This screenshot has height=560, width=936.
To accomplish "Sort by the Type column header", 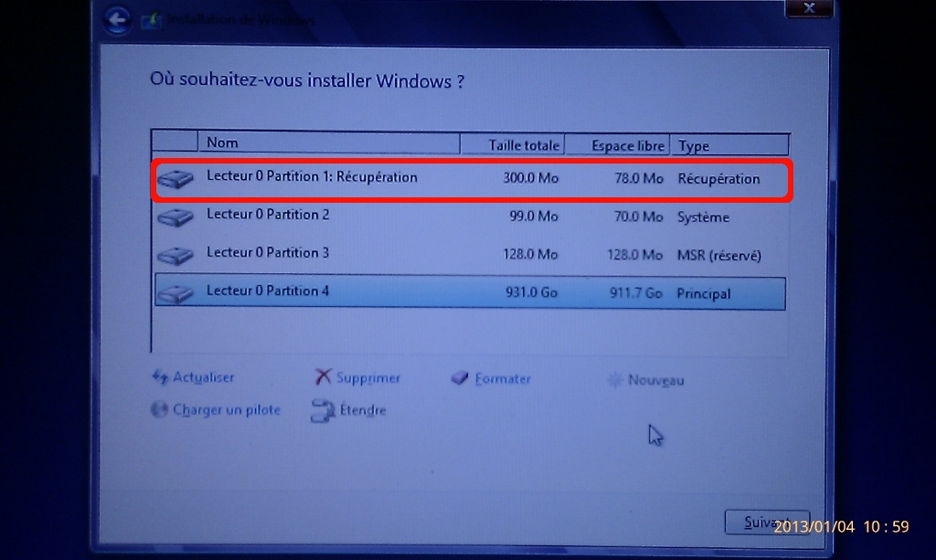I will [729, 146].
